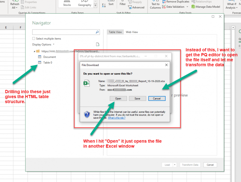
Task: Click Reapply in Sort & Filter
Action: point(135,2)
